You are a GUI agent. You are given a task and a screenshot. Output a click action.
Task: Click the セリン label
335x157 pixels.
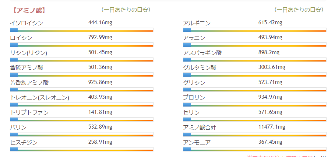(x=191, y=112)
